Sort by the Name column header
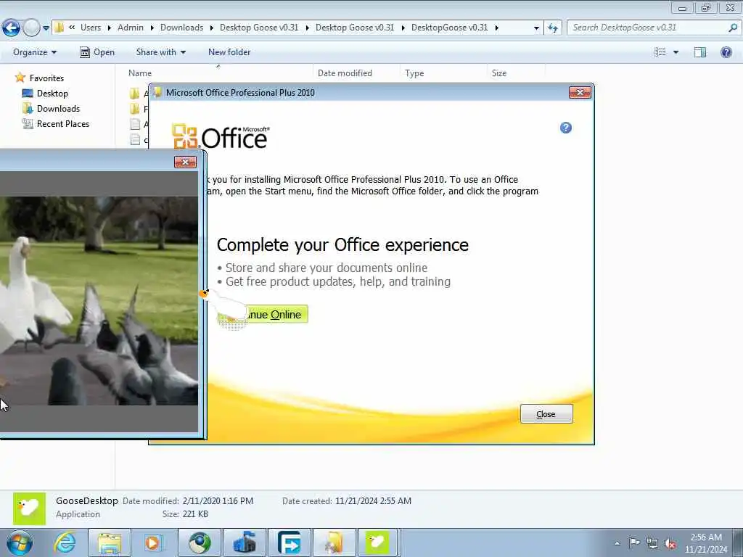The image size is (743, 557). coord(140,73)
